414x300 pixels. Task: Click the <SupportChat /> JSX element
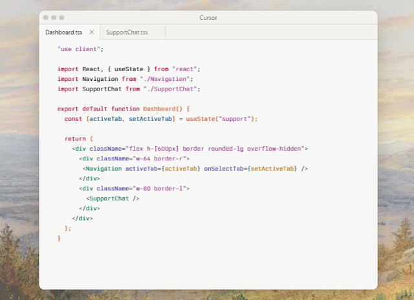[113, 198]
